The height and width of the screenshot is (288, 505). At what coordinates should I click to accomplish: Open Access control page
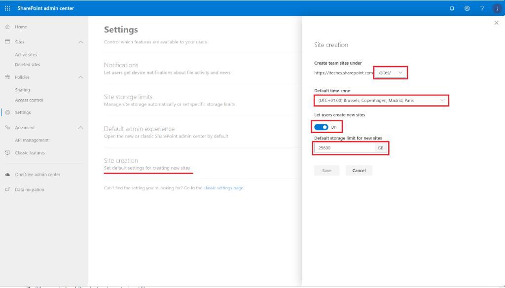(x=29, y=100)
